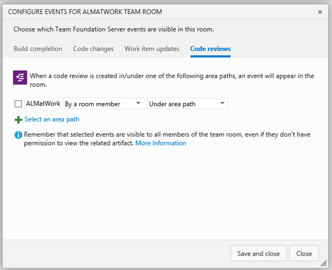Viewport: 332px width, 270px height.
Task: Enable the ALMatWork checkbox
Action: pyautogui.click(x=18, y=104)
